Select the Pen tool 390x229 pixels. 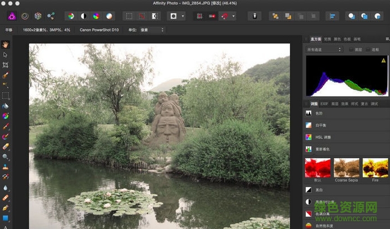(5, 208)
